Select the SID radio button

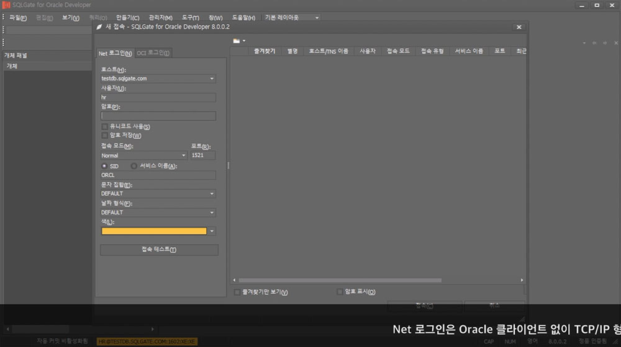click(104, 166)
